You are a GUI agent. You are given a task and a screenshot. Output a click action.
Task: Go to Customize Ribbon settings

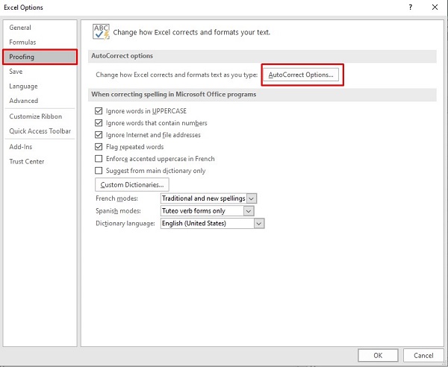point(35,116)
